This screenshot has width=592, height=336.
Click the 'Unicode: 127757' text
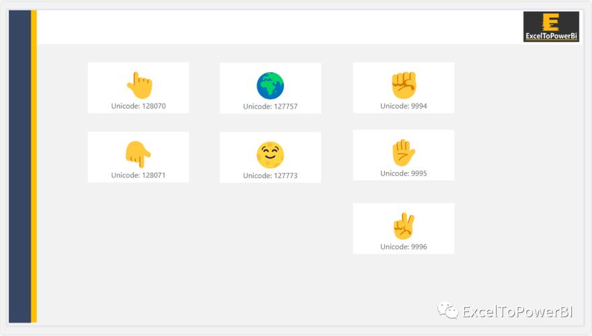(270, 107)
